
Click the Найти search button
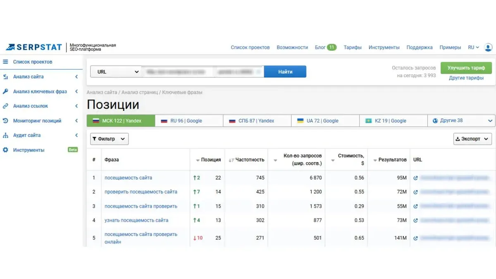coord(285,72)
